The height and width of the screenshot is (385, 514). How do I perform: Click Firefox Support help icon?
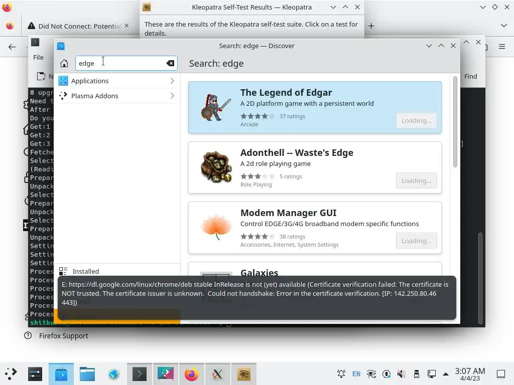(x=28, y=335)
